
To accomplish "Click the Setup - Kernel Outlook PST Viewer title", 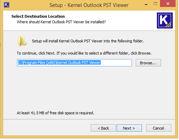I will 89,5.
